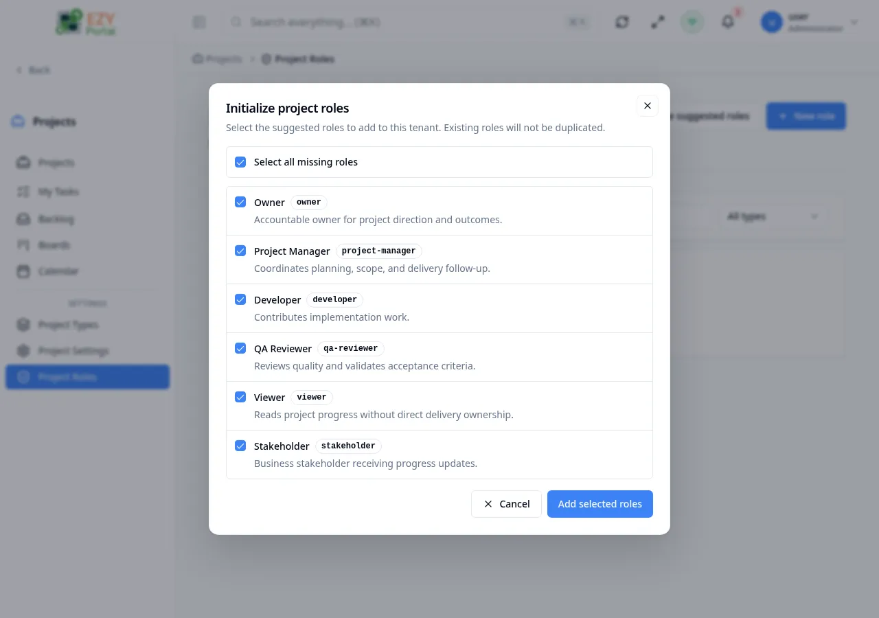
Task: Click the owner slug badge
Action: [309, 203]
